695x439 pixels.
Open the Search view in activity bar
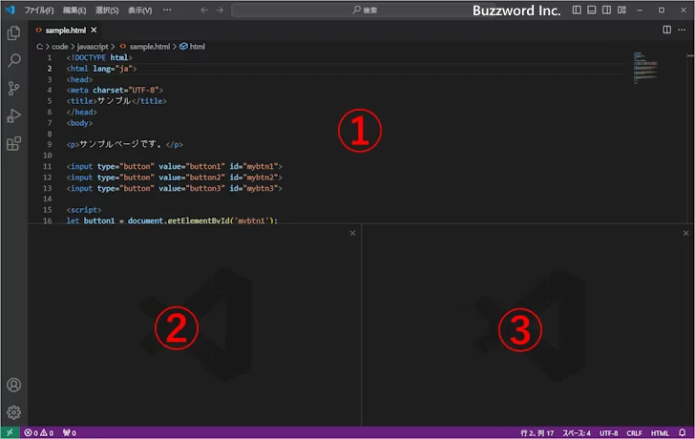coord(13,60)
